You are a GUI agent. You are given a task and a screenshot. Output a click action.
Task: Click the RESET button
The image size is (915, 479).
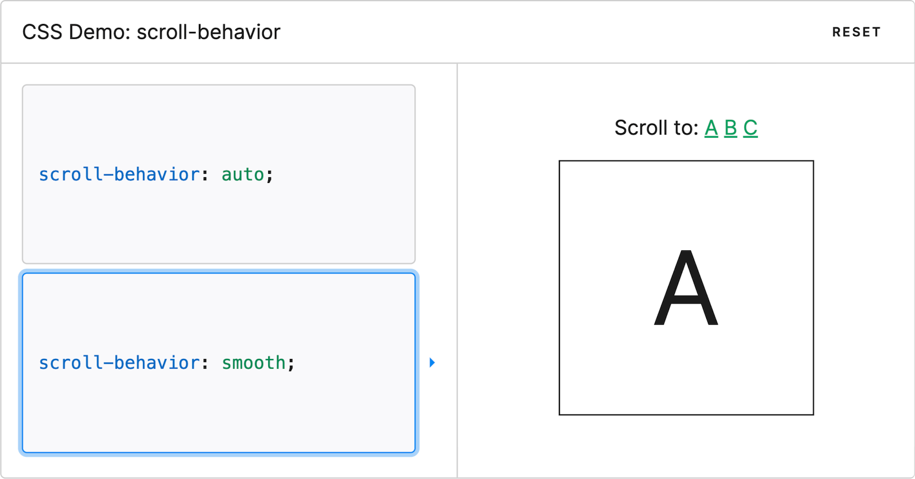[856, 32]
